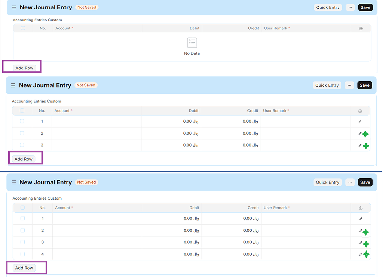Click row 3 edit pencil in the three-row table
Screen dimensions: 383x277
360,145
